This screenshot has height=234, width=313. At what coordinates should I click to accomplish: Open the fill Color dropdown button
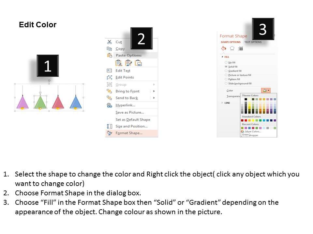click(x=266, y=90)
